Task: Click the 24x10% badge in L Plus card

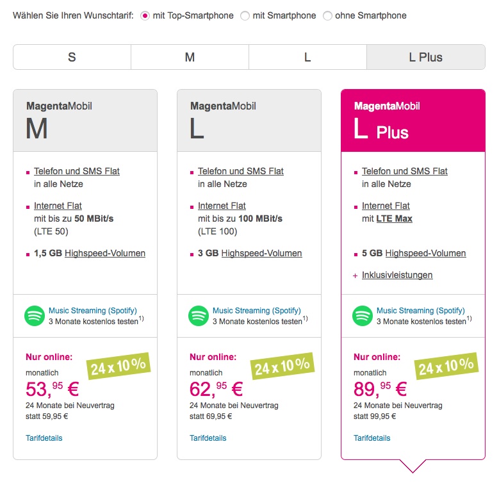Action: point(446,366)
